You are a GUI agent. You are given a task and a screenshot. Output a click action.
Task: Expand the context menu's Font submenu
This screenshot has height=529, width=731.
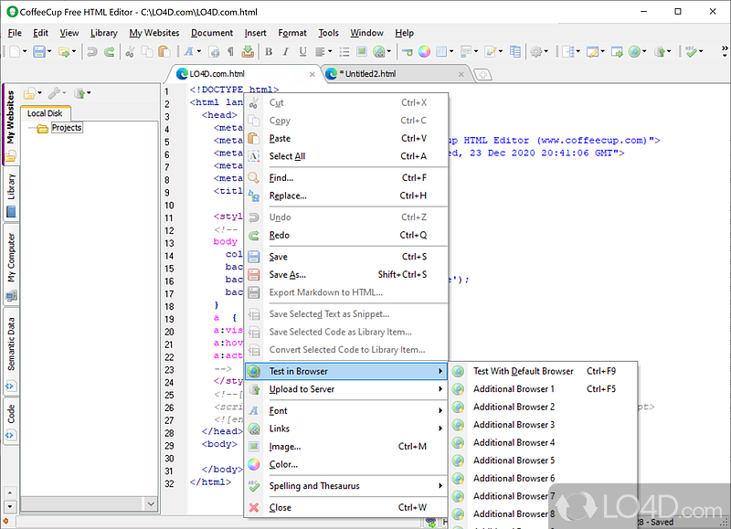point(346,410)
